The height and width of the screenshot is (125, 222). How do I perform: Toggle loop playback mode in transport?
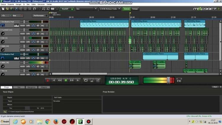click(x=86, y=80)
